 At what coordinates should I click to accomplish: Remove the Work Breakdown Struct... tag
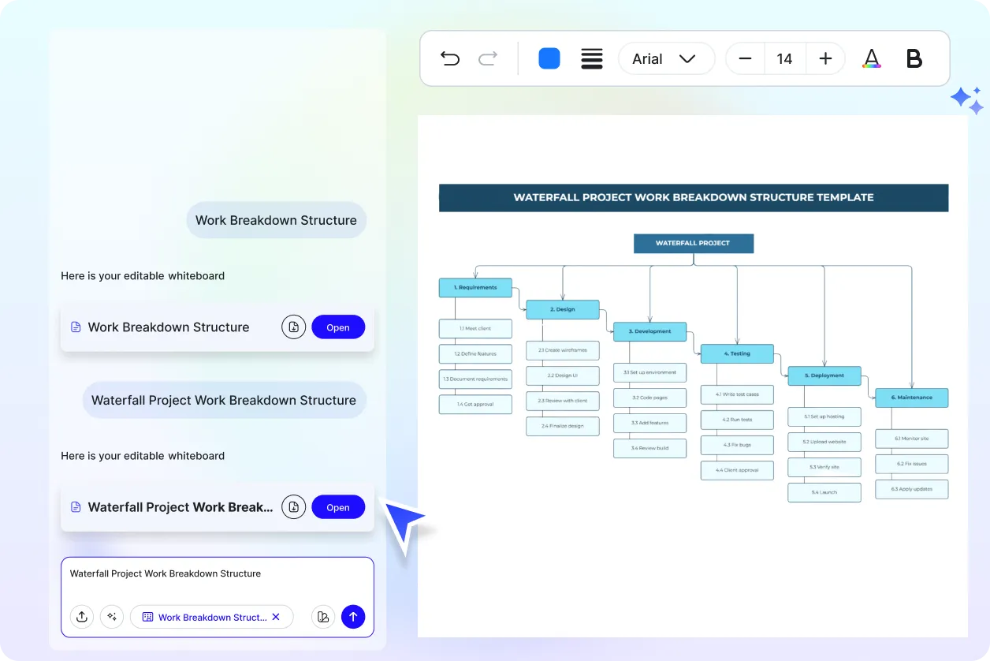276,617
